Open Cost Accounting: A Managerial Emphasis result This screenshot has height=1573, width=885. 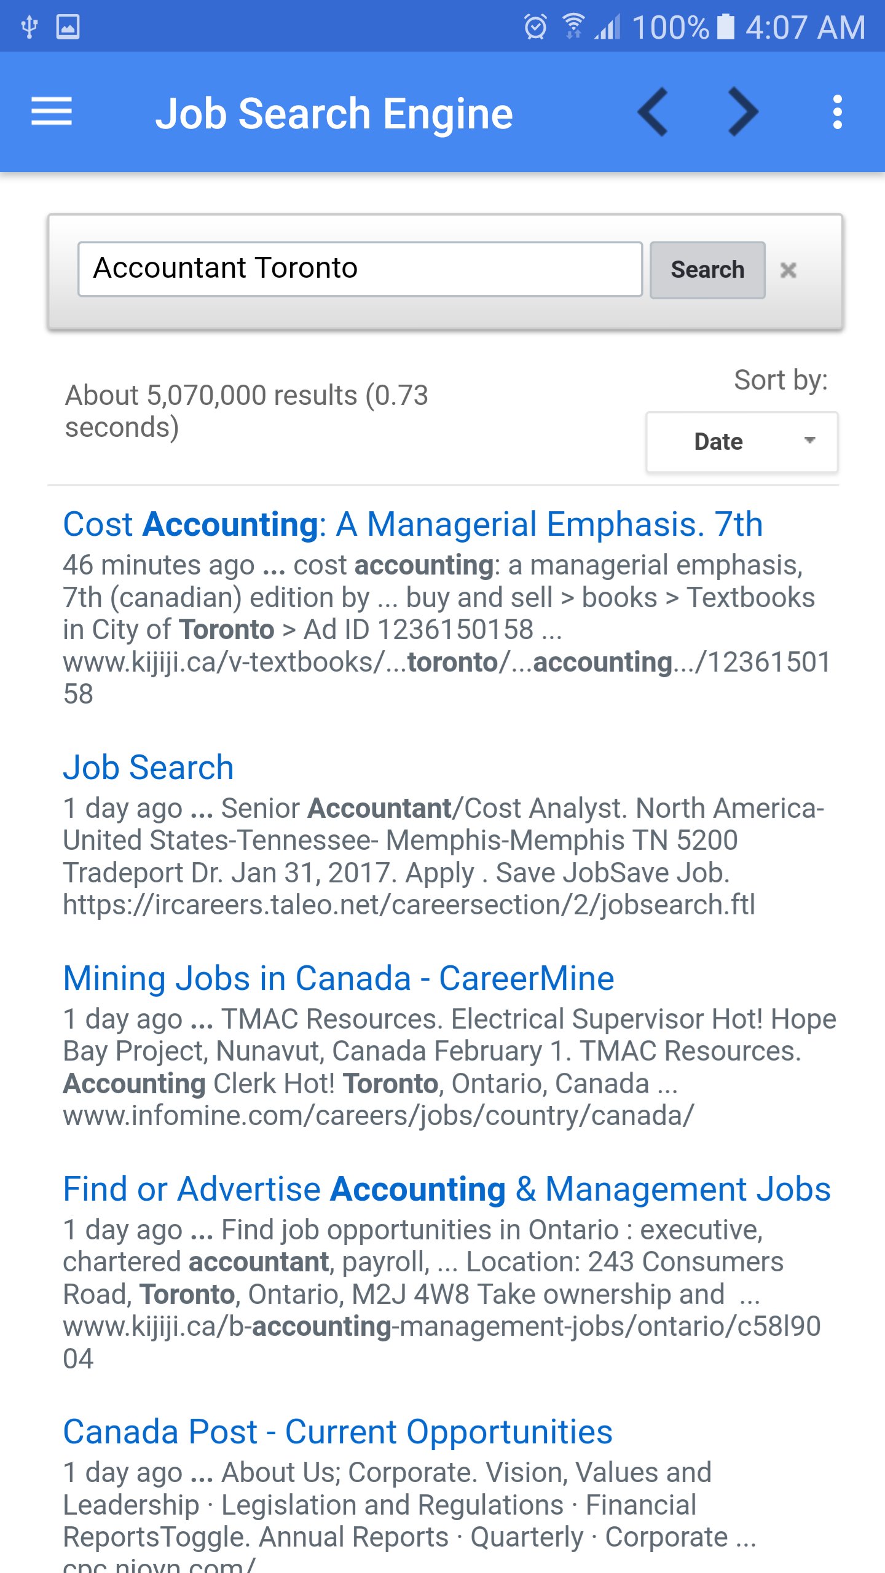[x=413, y=524]
